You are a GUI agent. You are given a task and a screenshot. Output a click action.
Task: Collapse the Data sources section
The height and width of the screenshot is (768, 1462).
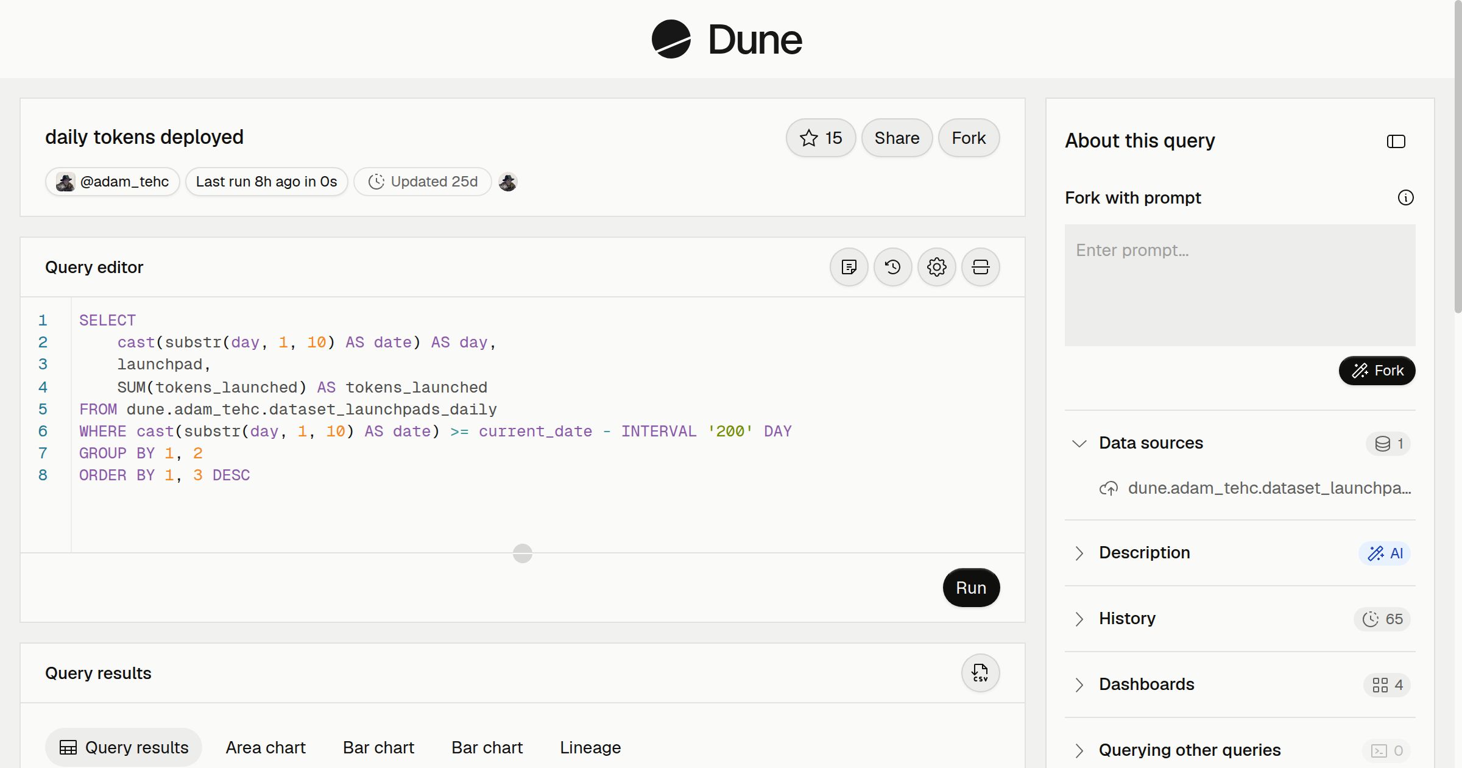click(1079, 444)
